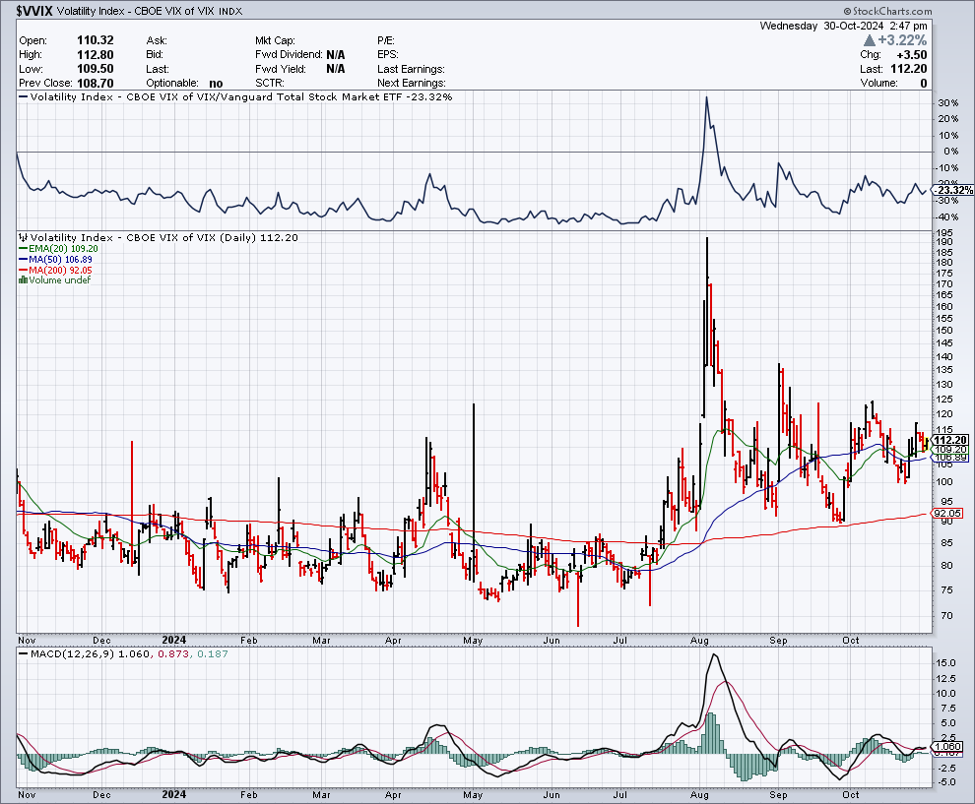The width and height of the screenshot is (975, 804).
Task: Click the Last value 112.20 in the header
Action: click(908, 69)
